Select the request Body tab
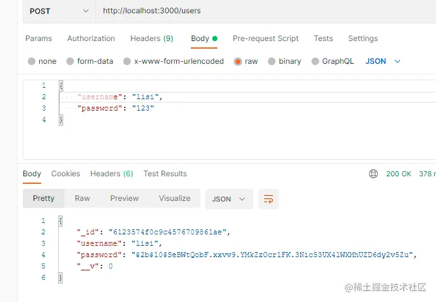This screenshot has height=302, width=436. pyautogui.click(x=204, y=39)
